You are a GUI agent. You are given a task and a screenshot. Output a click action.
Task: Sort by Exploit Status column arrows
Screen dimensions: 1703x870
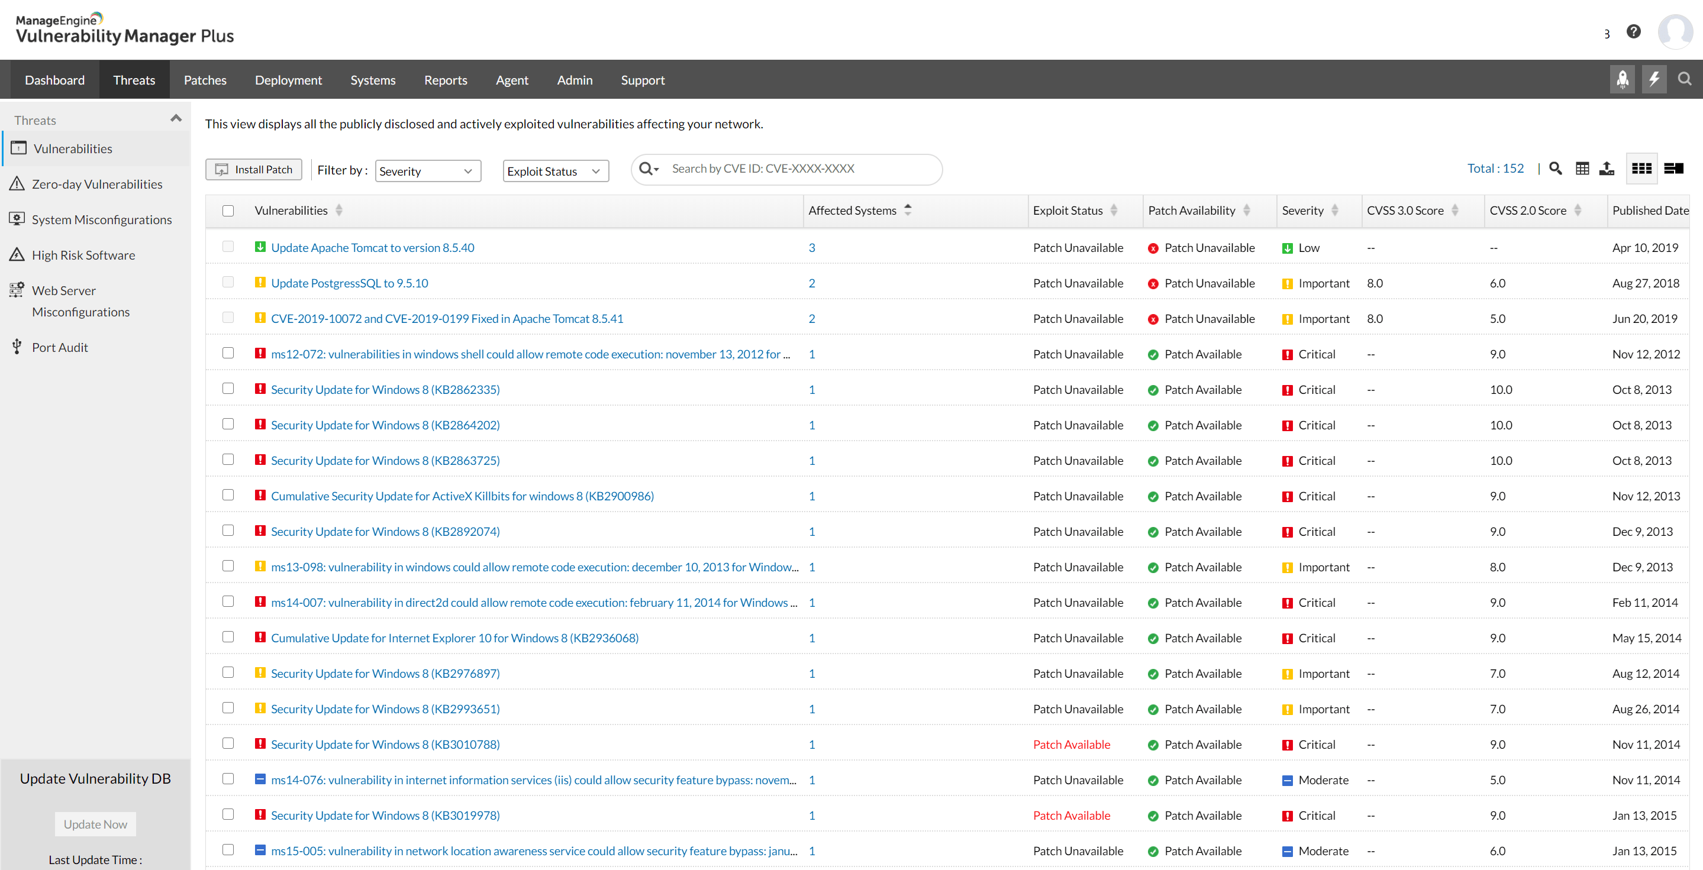[1114, 210]
